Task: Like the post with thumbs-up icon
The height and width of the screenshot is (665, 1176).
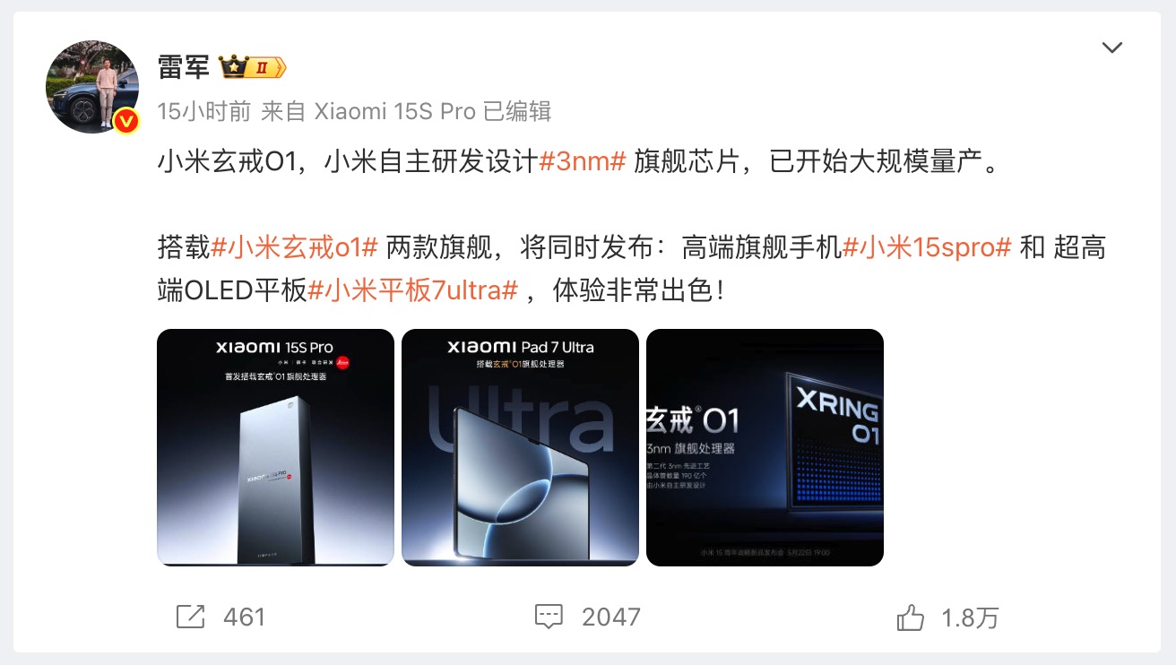Action: click(x=910, y=617)
